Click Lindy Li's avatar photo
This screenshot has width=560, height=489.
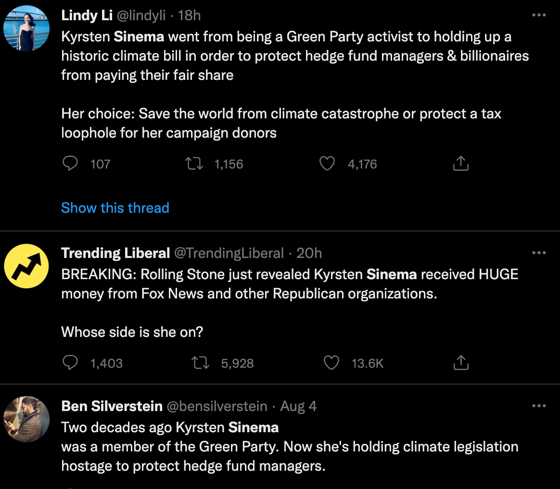26,28
